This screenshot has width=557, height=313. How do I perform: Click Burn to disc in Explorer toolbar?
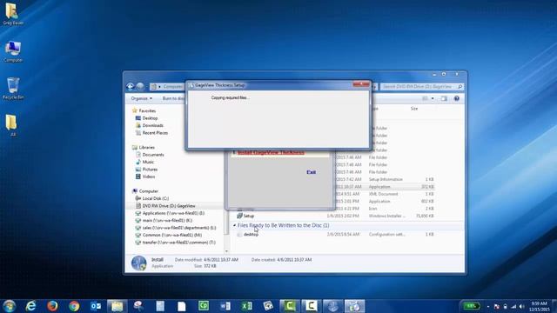(173, 98)
